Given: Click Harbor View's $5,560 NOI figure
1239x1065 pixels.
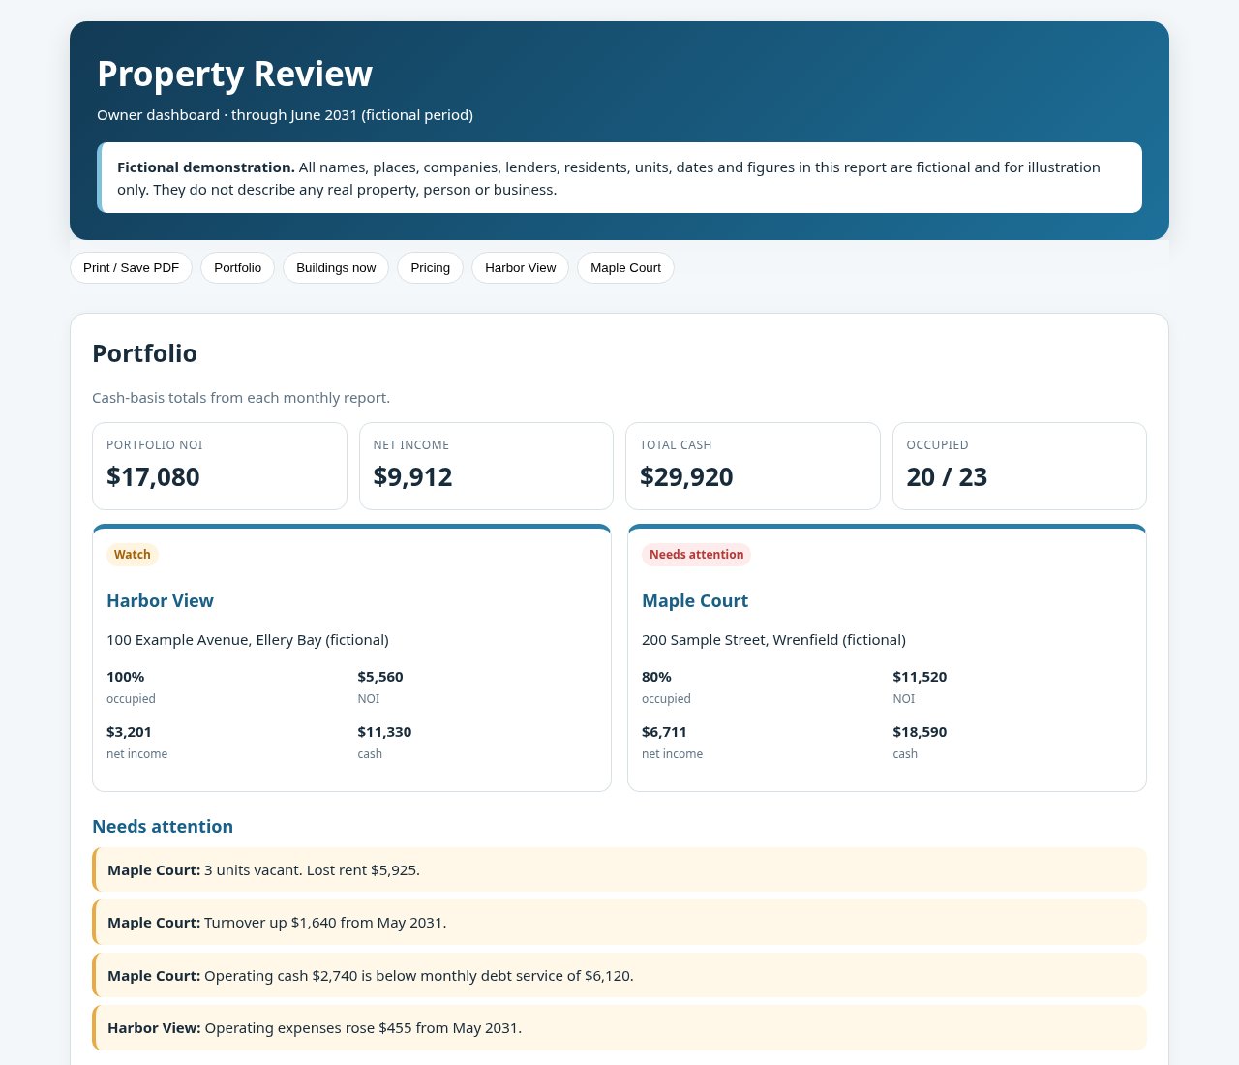Looking at the screenshot, I should 380,677.
